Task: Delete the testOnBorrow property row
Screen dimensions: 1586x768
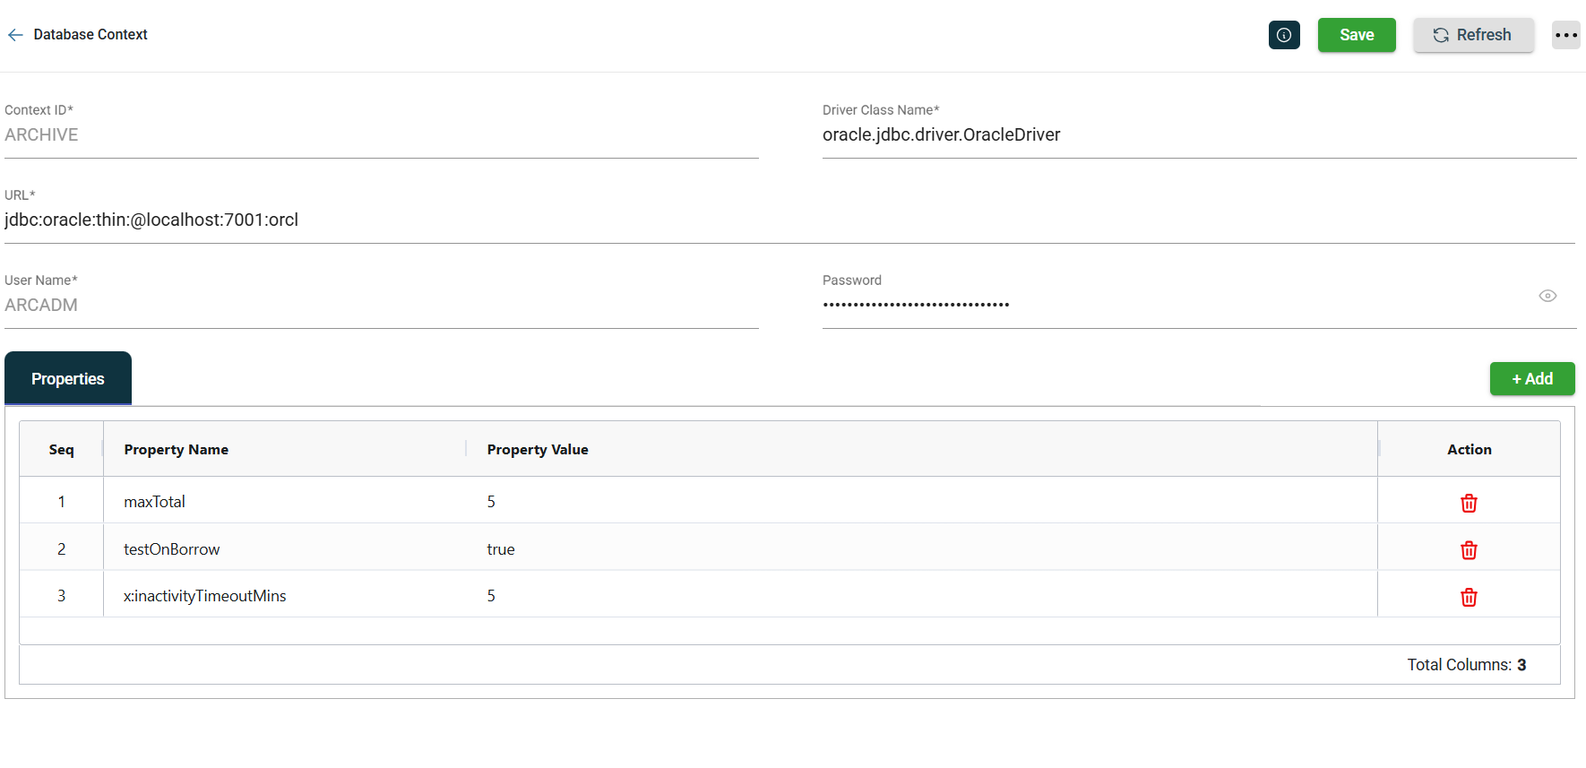Action: tap(1469, 550)
